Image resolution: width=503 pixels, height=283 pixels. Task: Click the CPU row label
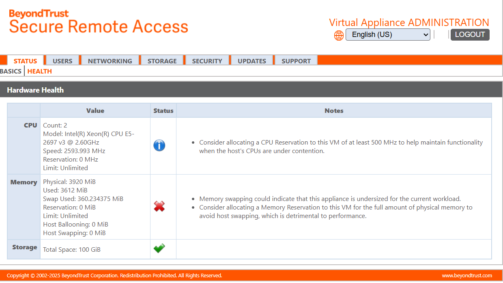(30, 125)
